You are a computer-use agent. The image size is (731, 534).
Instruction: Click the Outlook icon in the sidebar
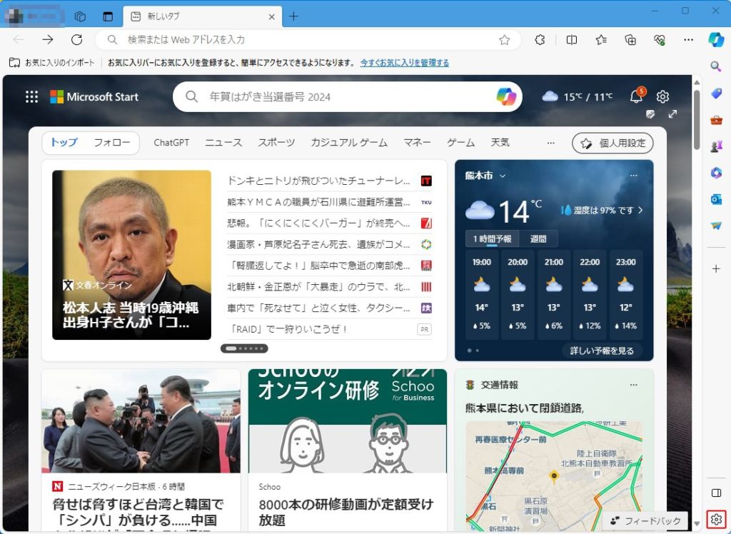tap(716, 199)
